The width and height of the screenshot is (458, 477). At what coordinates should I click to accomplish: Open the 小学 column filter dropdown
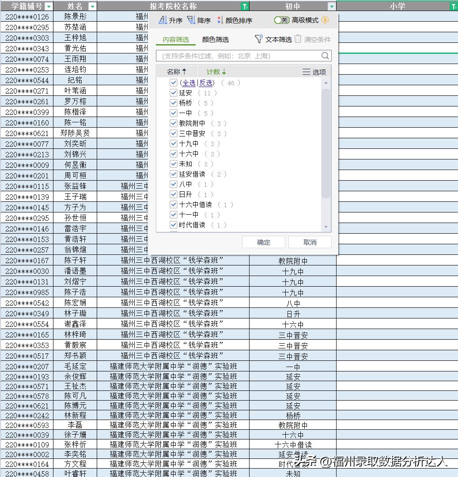(453, 6)
